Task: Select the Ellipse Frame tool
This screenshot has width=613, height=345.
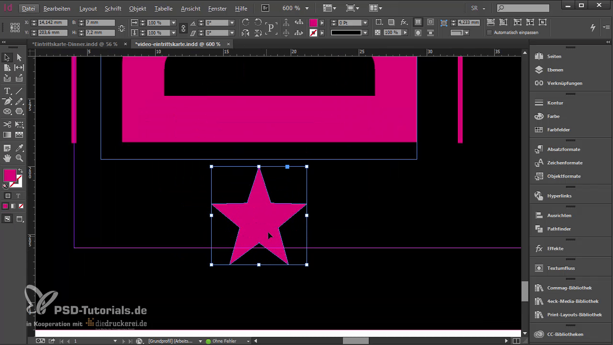Action: (7, 111)
